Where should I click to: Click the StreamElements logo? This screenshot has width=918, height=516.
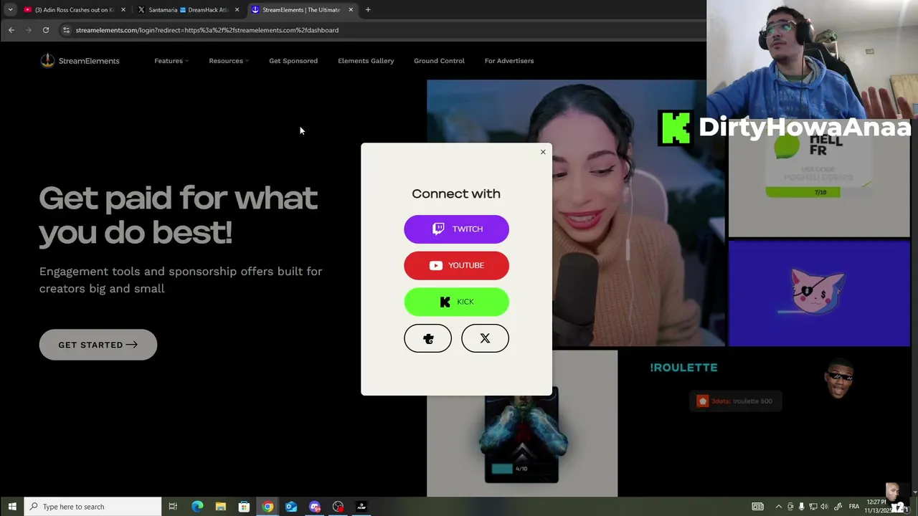pyautogui.click(x=80, y=61)
